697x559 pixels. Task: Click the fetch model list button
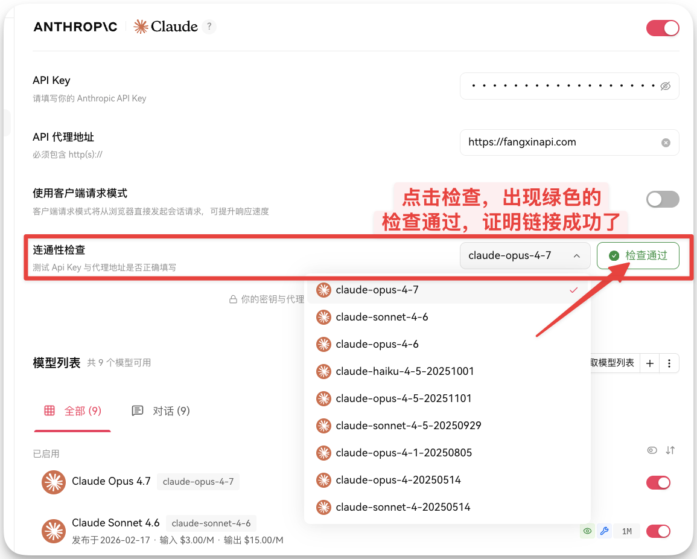coord(615,363)
